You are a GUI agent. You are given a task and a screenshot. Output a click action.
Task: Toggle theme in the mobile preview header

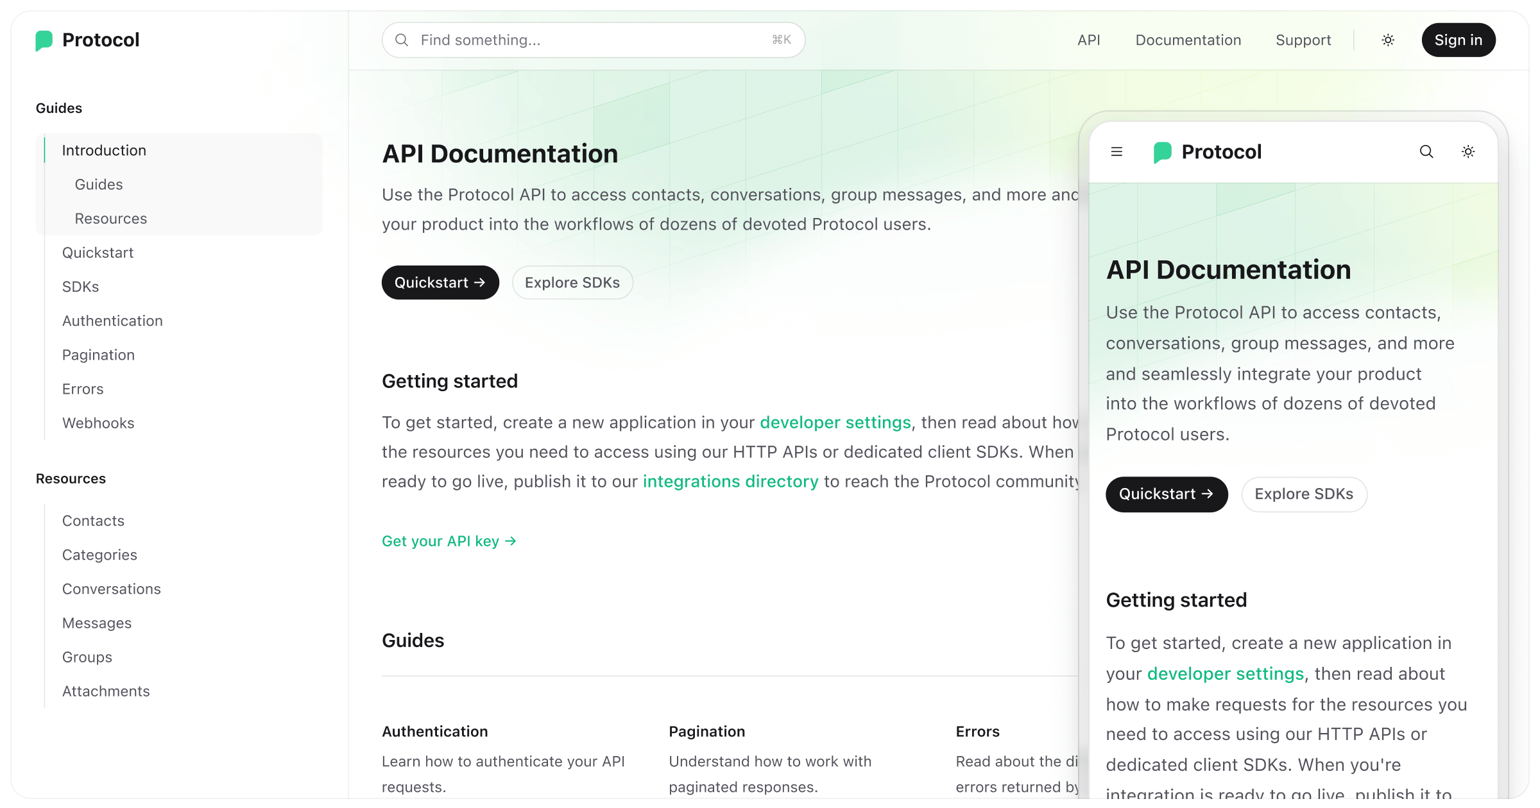1468,152
